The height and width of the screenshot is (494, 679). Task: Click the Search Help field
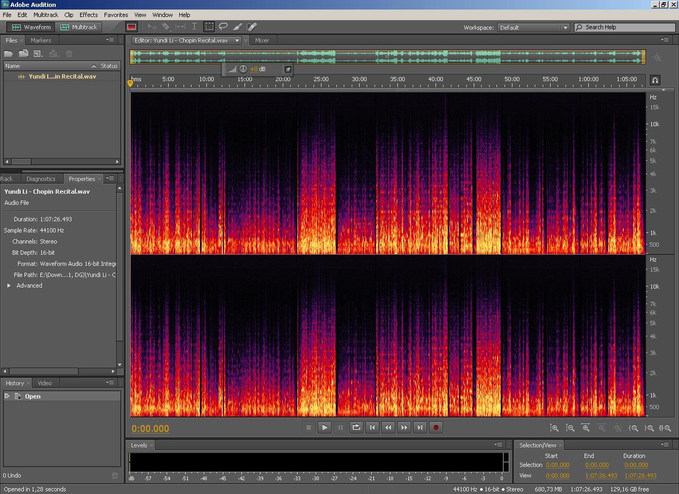click(x=625, y=28)
